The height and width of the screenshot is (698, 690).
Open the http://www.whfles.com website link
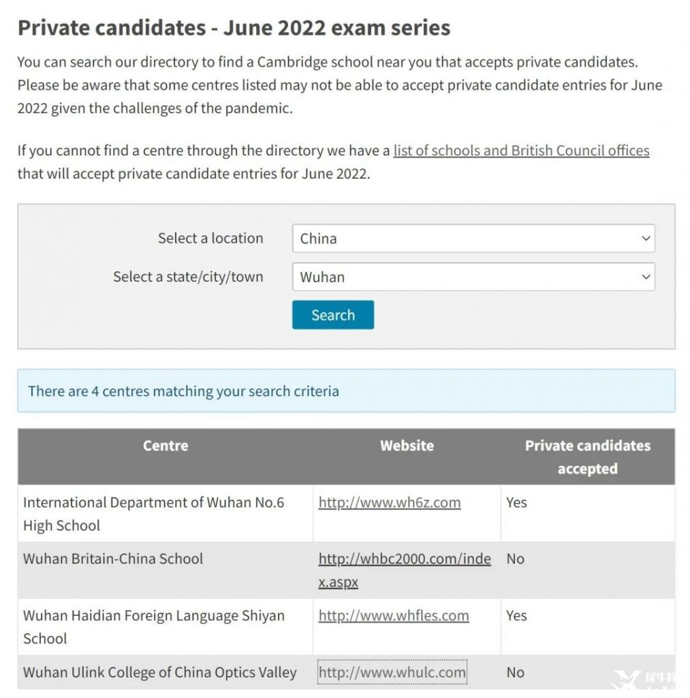tap(393, 616)
